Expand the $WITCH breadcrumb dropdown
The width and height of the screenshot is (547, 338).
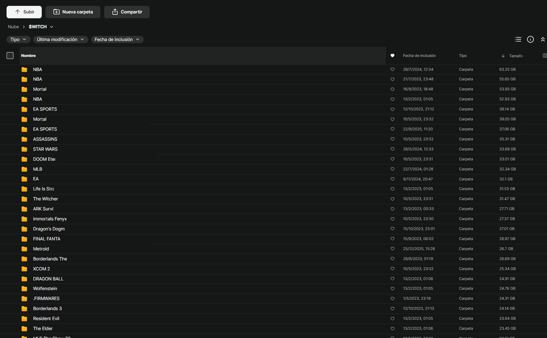point(51,27)
